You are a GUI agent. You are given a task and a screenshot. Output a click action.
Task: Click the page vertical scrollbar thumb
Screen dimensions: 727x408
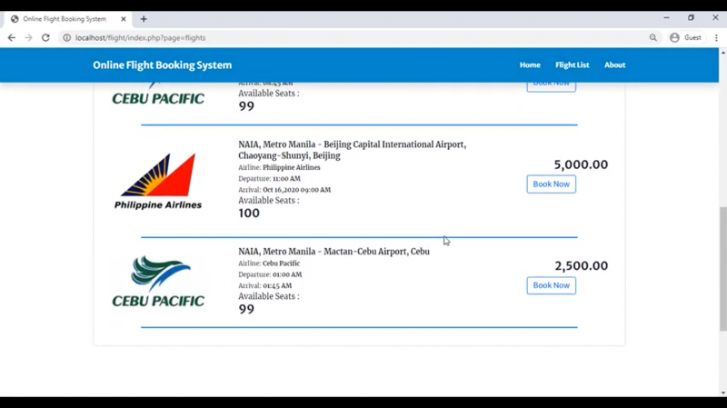pos(722,269)
